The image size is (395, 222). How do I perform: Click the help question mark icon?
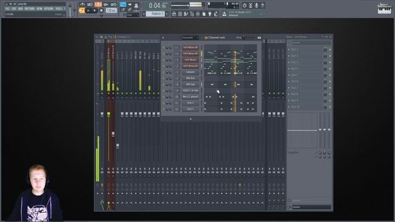(262, 5)
